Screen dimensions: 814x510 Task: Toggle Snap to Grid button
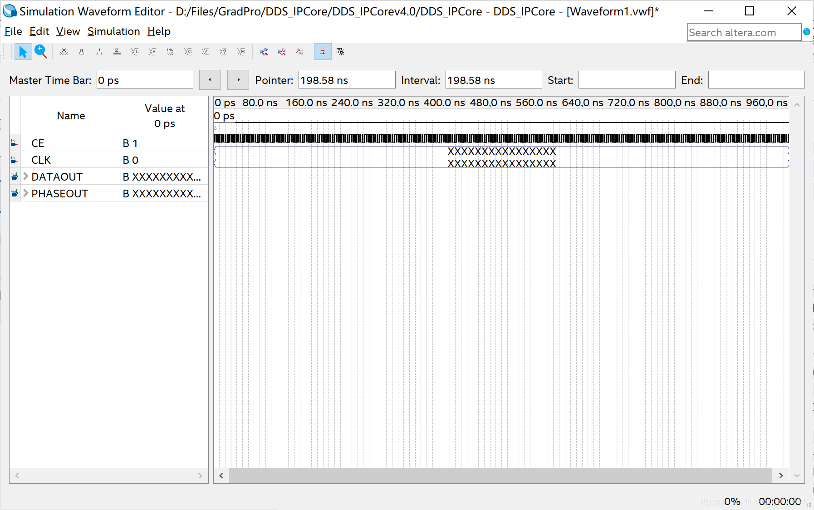[340, 52]
